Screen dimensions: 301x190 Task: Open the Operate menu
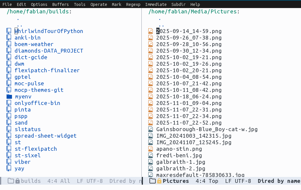click(x=99, y=4)
